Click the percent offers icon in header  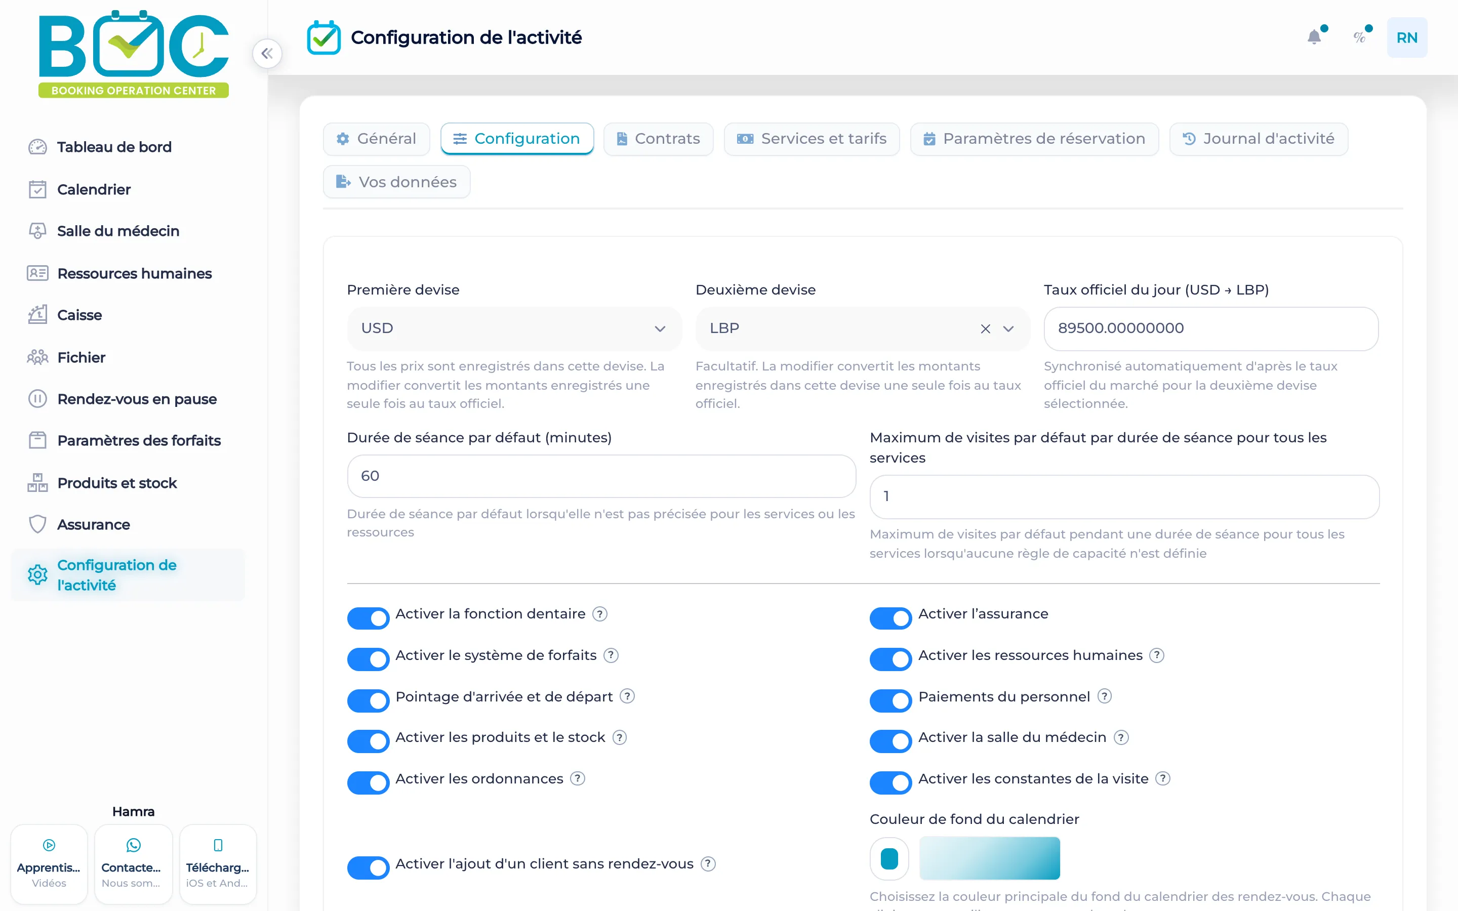coord(1359,37)
